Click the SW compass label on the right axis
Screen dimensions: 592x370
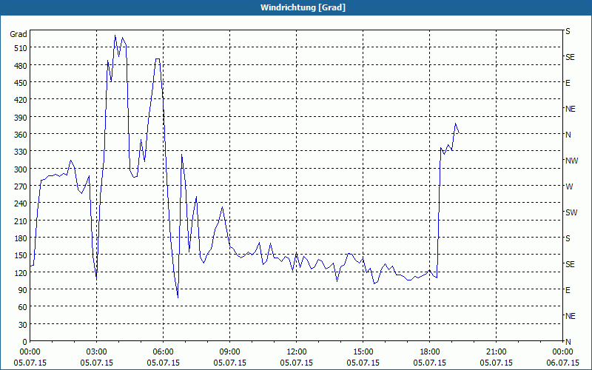571,212
